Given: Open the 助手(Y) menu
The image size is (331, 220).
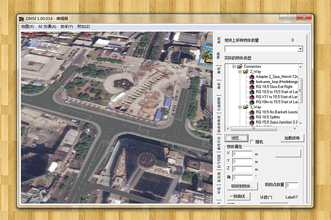Looking at the screenshot, I should (x=67, y=26).
